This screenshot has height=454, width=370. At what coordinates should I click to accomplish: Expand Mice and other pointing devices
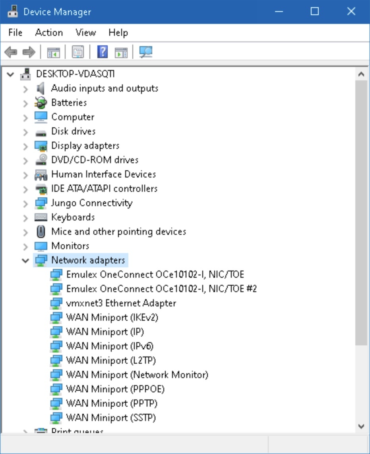point(25,232)
